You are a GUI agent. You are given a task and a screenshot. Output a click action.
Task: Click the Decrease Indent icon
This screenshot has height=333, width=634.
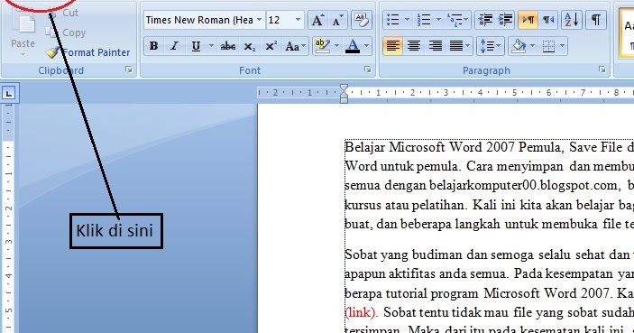click(x=485, y=20)
